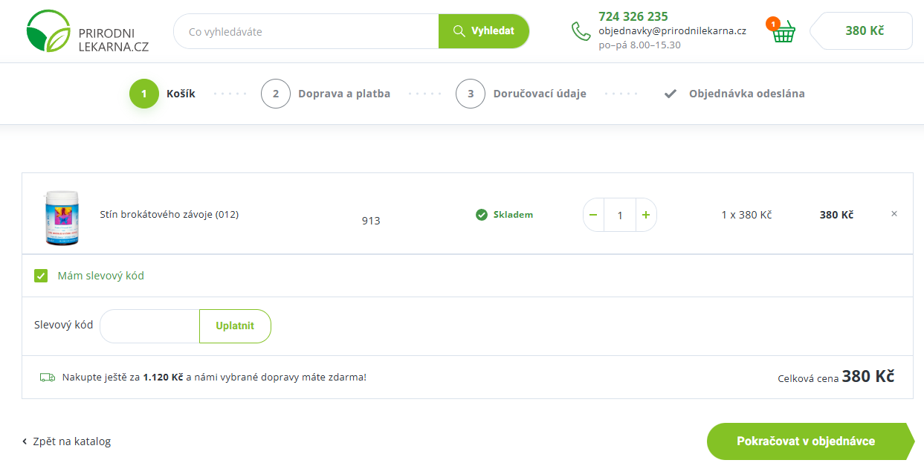The width and height of the screenshot is (924, 463).
Task: Open the Stín brokátového závoje (012) product link
Action: [169, 215]
